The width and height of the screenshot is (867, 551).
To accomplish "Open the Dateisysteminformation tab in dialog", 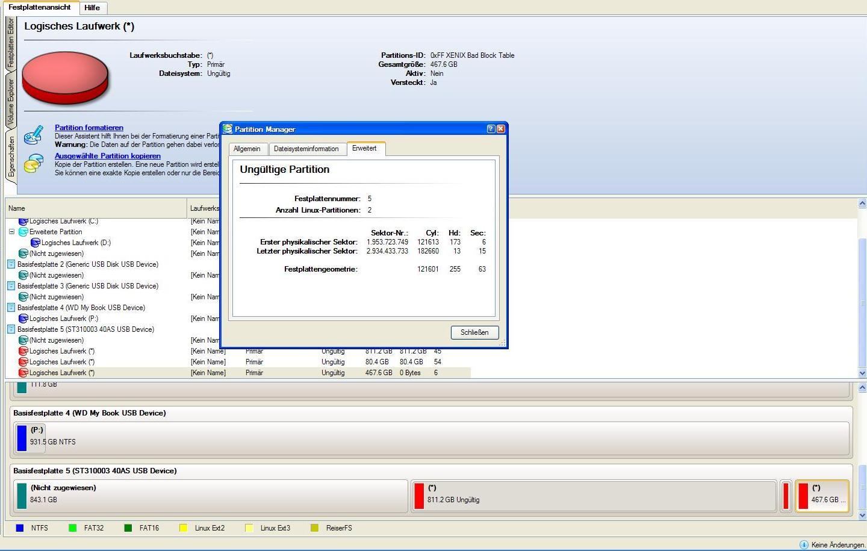I will coord(306,149).
